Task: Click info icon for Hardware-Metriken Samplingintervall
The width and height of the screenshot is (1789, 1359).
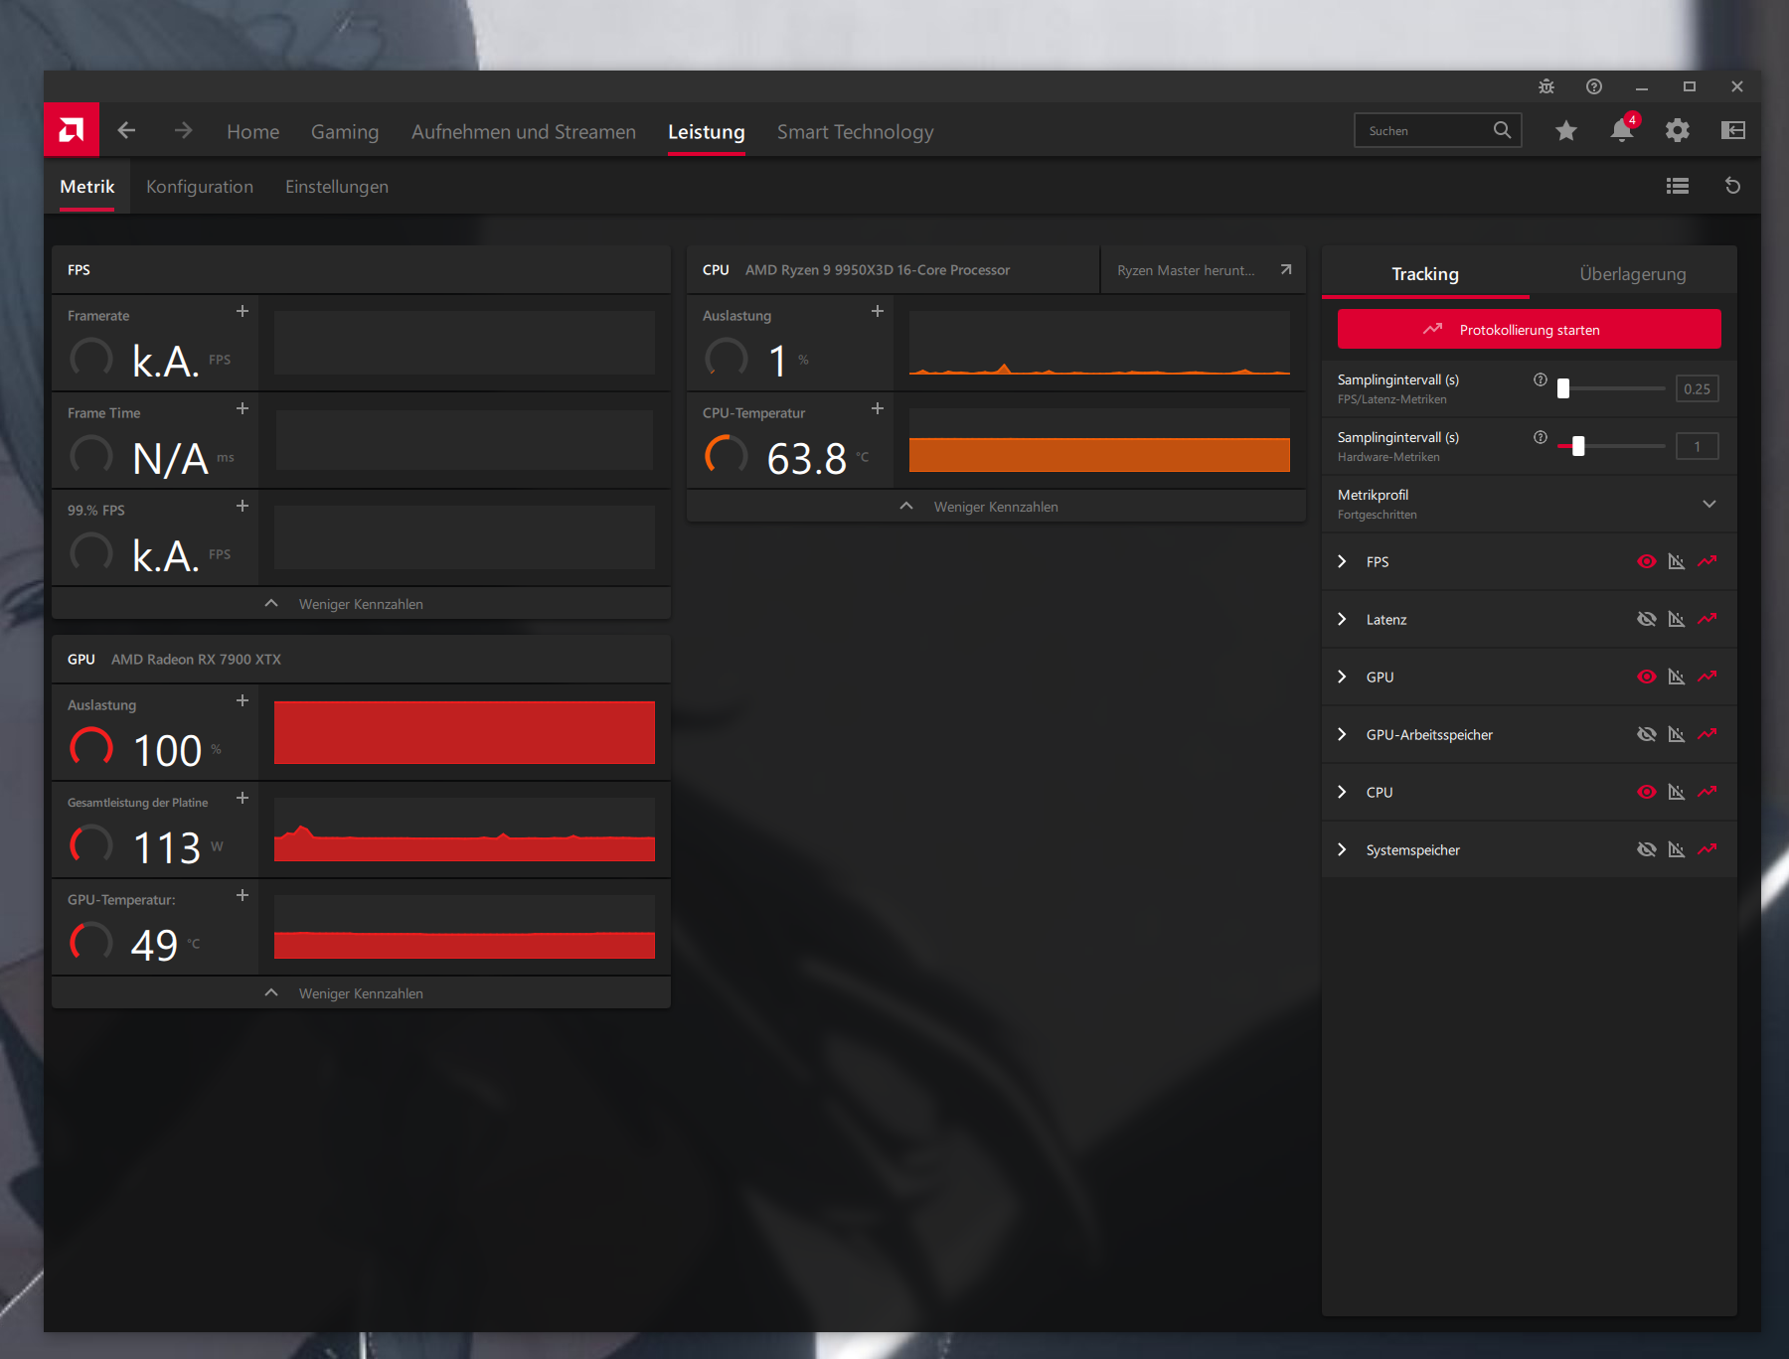Action: point(1541,437)
